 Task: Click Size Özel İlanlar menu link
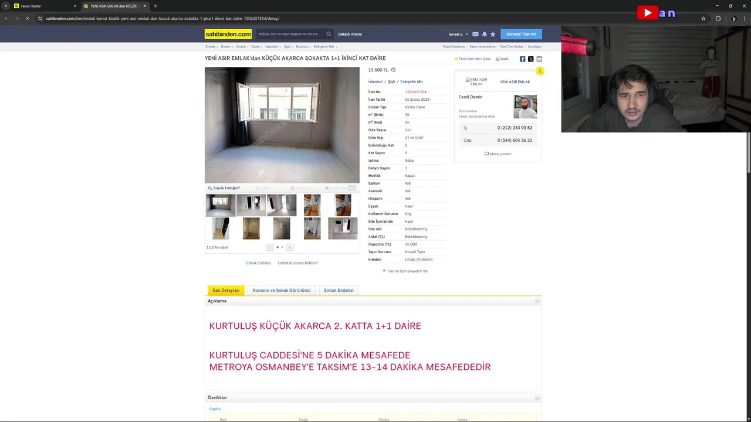pyautogui.click(x=511, y=46)
